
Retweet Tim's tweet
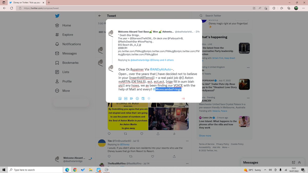click(x=131, y=156)
